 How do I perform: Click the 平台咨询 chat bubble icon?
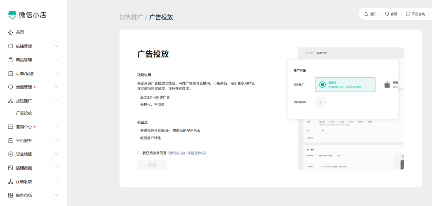[408, 14]
